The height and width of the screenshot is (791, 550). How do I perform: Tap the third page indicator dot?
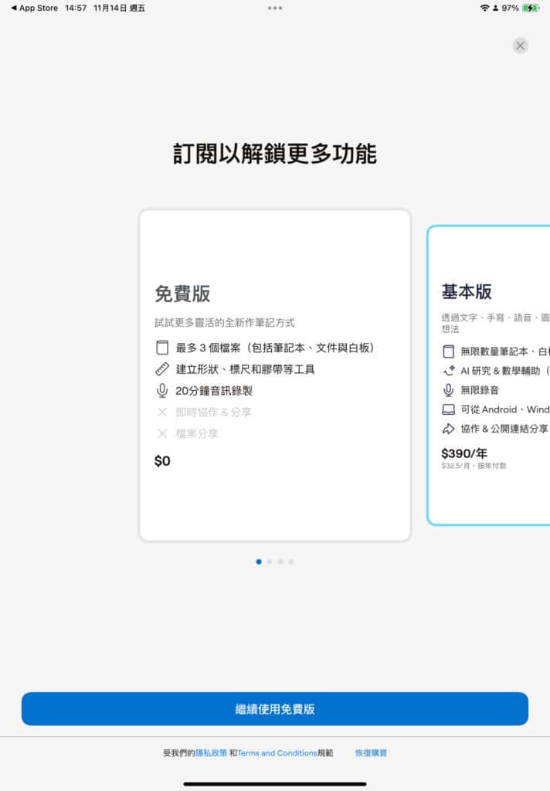coord(280,562)
